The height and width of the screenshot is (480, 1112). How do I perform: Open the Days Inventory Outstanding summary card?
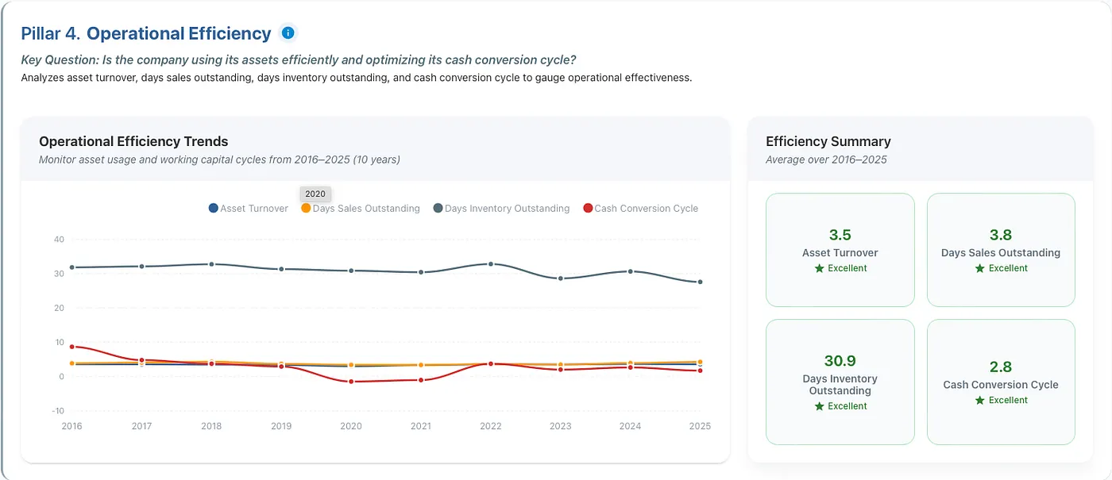point(840,382)
